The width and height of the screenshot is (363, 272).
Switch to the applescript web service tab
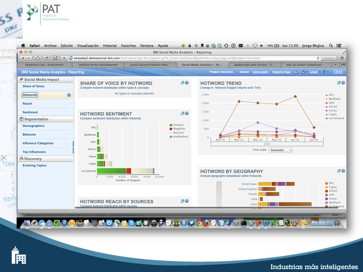point(254,65)
